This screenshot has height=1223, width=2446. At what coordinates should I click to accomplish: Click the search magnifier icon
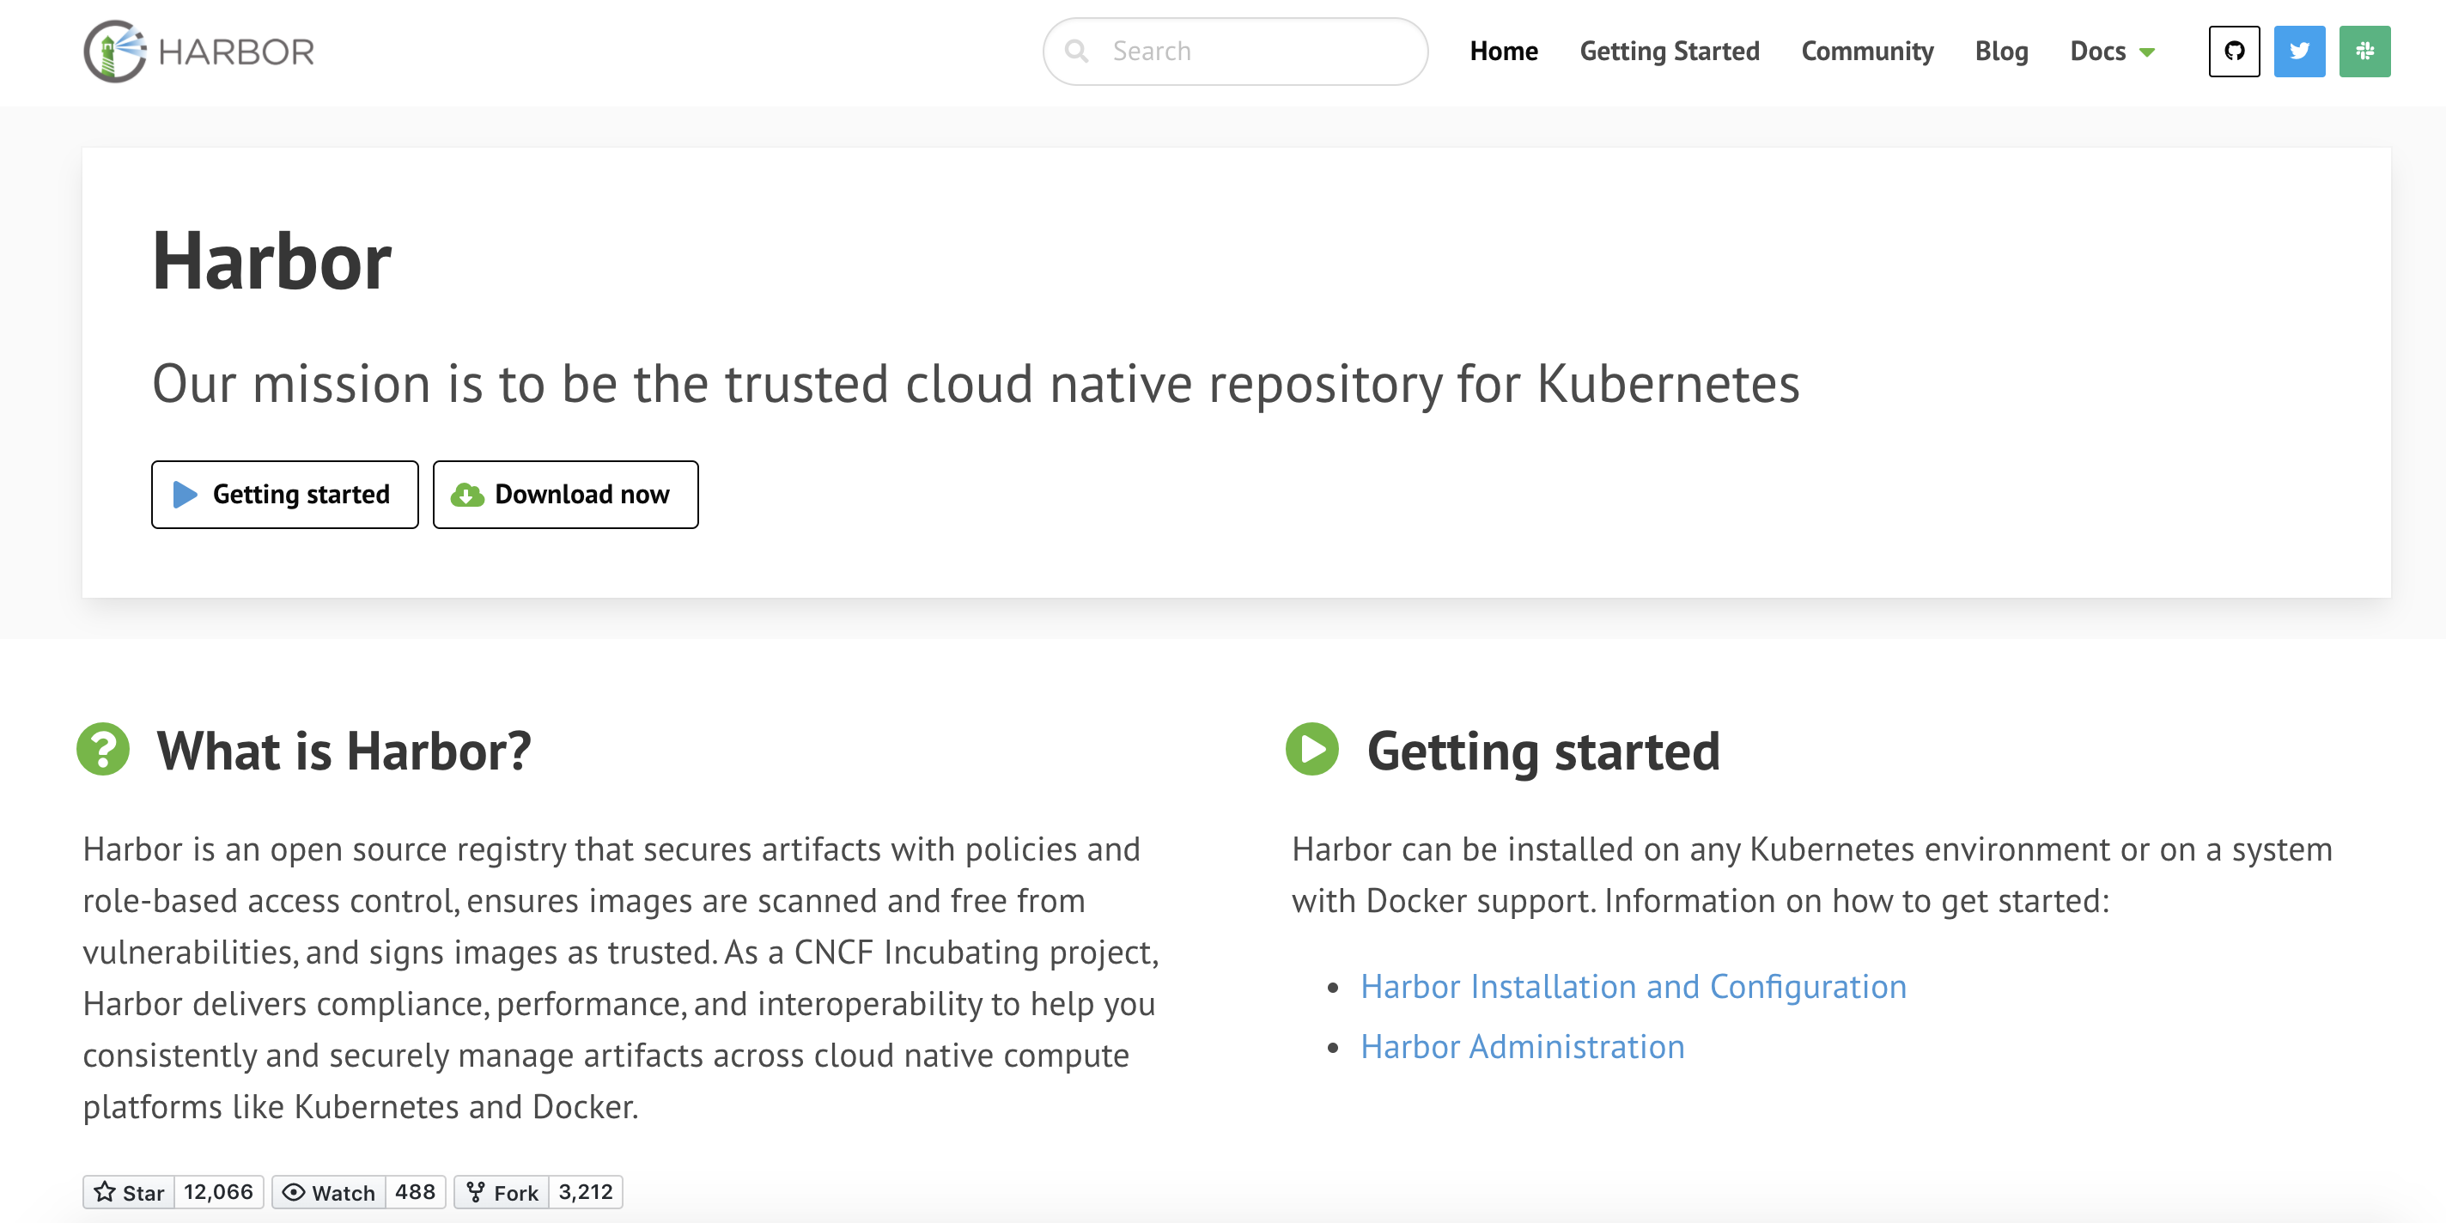click(x=1076, y=52)
